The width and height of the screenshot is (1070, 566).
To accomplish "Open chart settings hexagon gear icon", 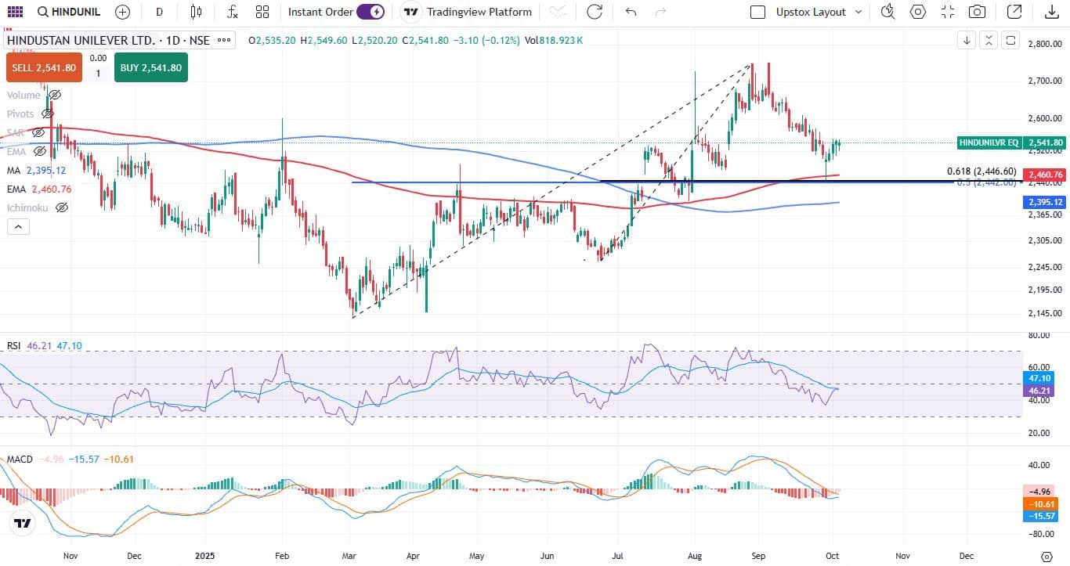I will (917, 12).
